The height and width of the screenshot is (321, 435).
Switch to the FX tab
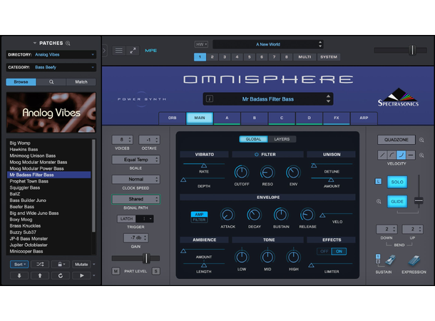pyautogui.click(x=335, y=118)
